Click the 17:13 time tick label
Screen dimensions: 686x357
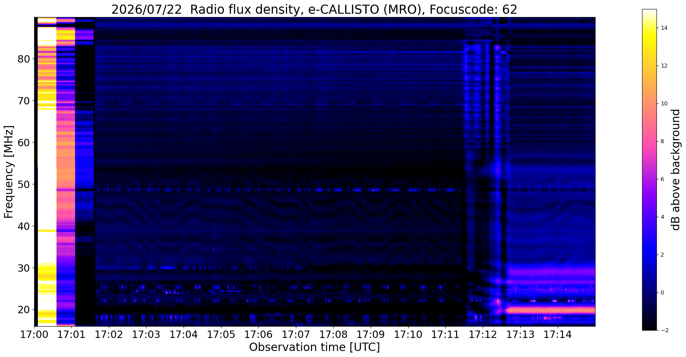[x=520, y=335]
